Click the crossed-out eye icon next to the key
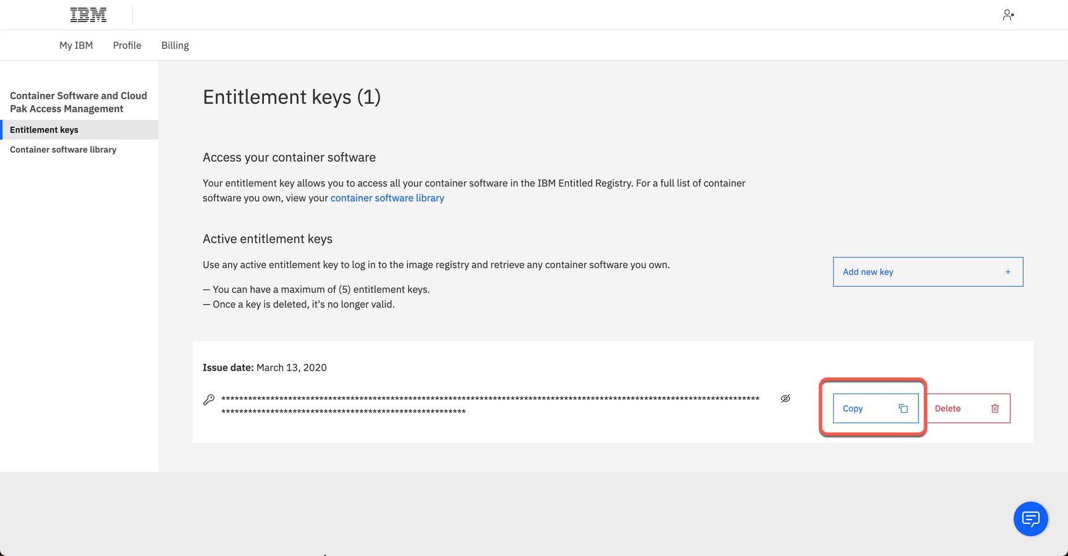 point(785,398)
